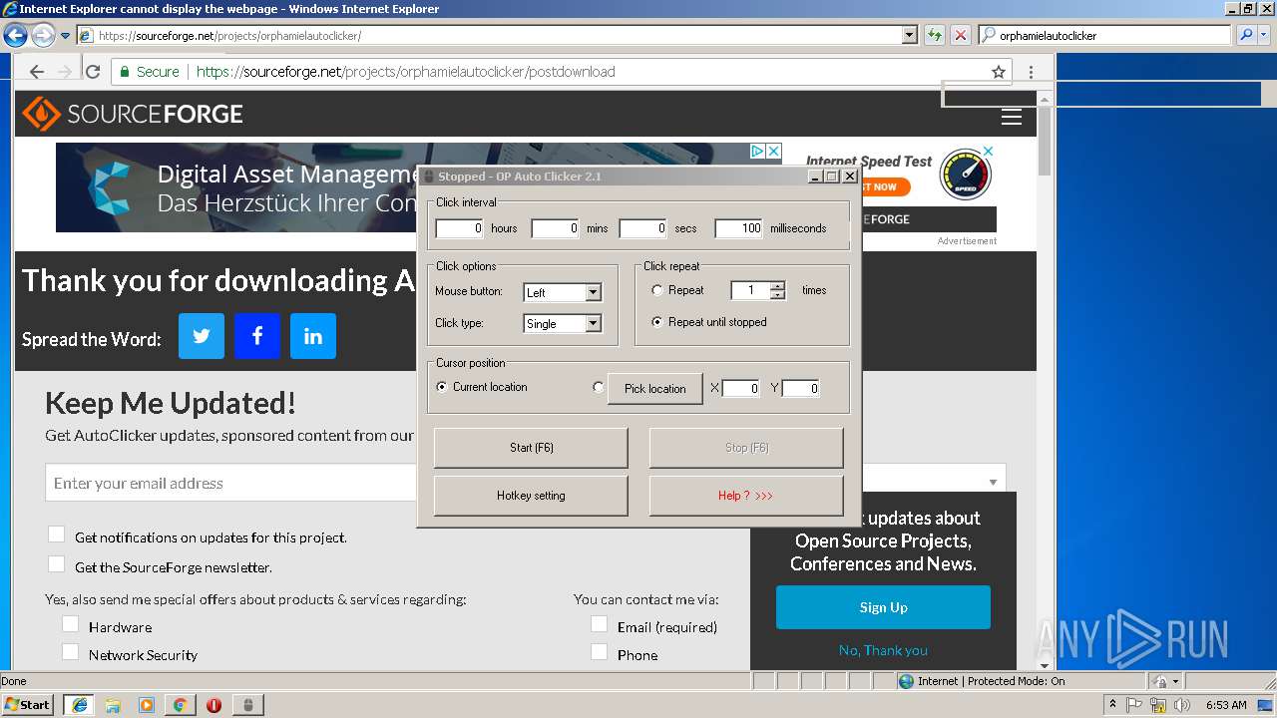Click the Help ? >>> button

pos(746,496)
